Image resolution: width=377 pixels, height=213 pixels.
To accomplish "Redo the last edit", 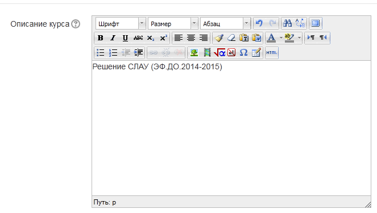I will 272,23.
